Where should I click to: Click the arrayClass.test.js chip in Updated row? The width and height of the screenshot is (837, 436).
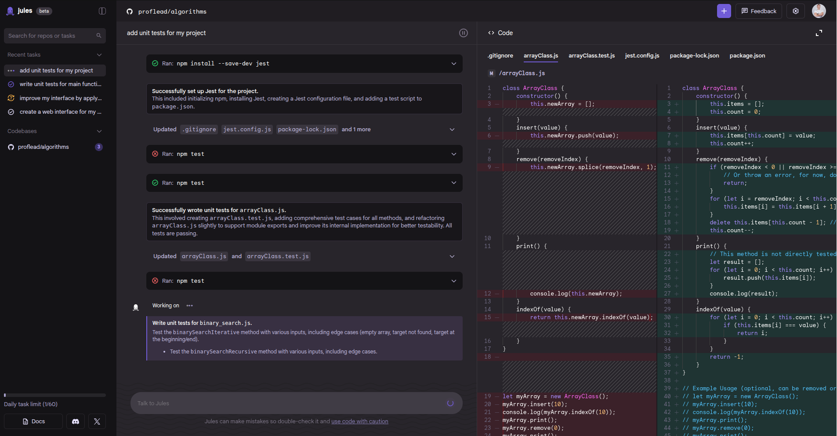pyautogui.click(x=278, y=256)
